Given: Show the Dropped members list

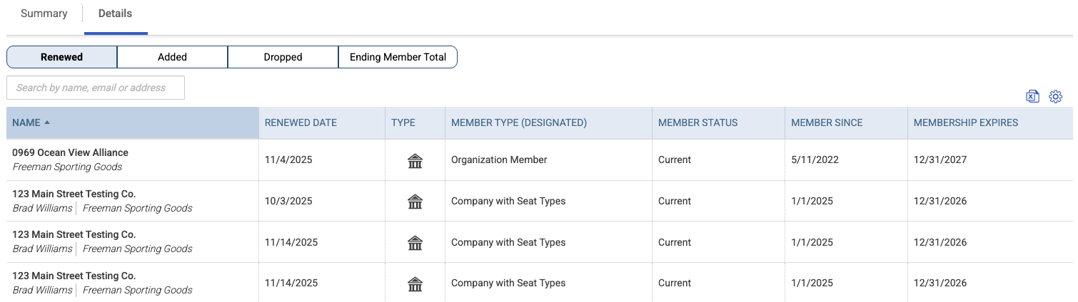Looking at the screenshot, I should pyautogui.click(x=283, y=57).
